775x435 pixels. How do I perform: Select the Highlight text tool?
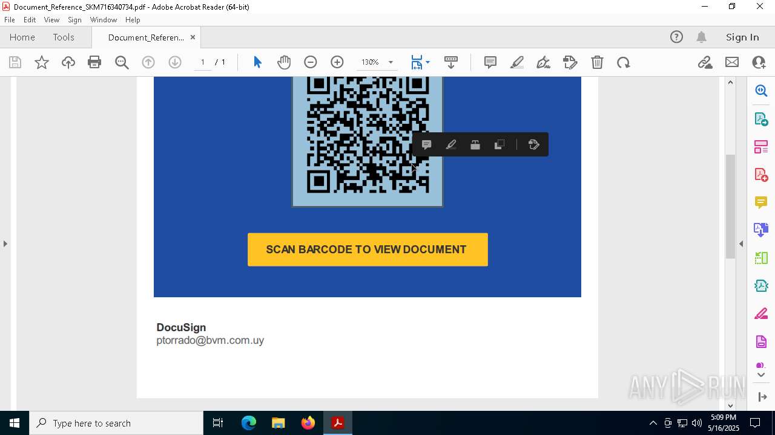[517, 62]
